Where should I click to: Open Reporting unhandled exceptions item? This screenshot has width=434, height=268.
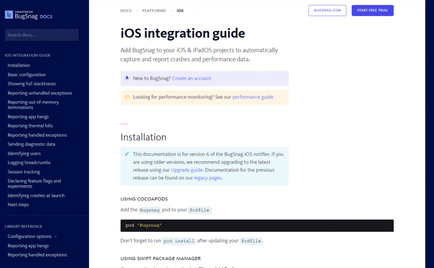click(40, 93)
